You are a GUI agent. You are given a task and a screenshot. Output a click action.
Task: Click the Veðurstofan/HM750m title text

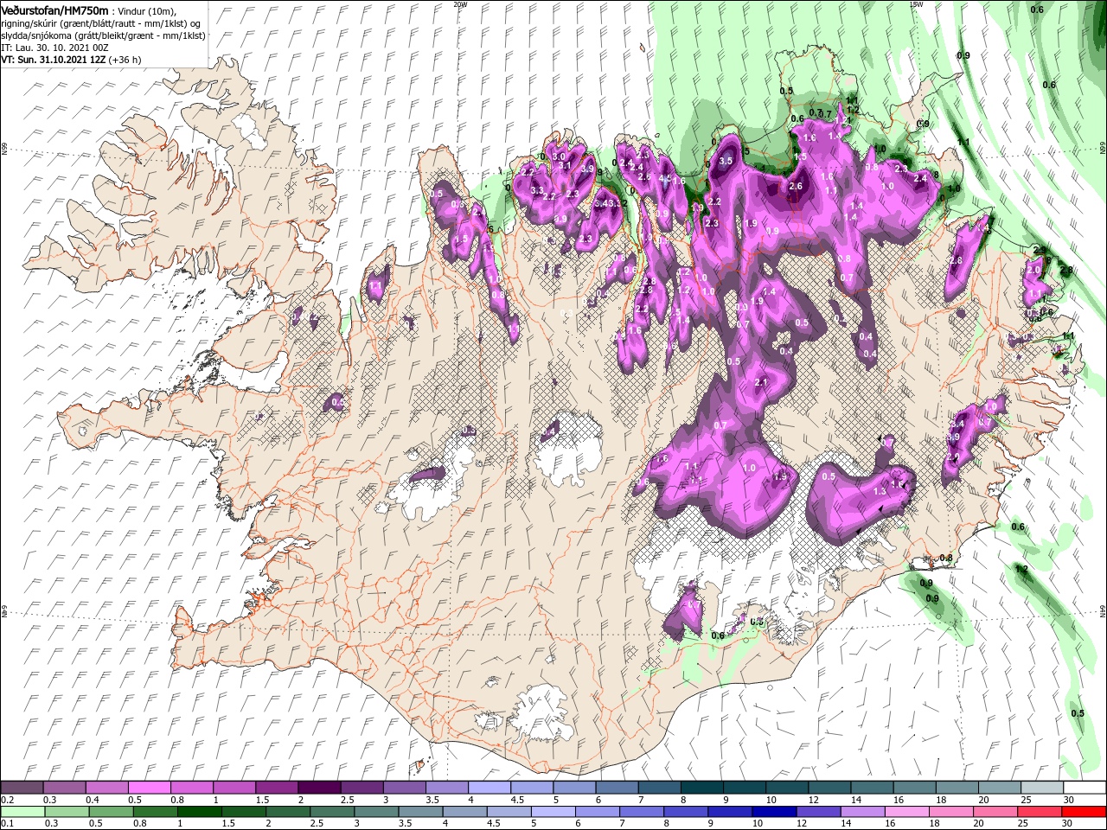point(54,10)
